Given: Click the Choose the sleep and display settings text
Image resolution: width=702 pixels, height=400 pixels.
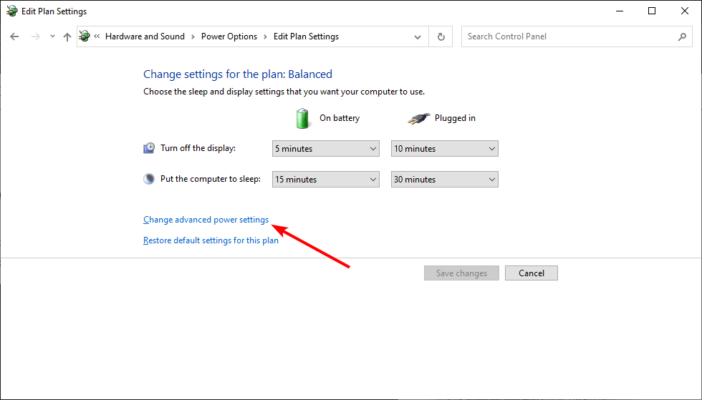Looking at the screenshot, I should click(x=284, y=92).
